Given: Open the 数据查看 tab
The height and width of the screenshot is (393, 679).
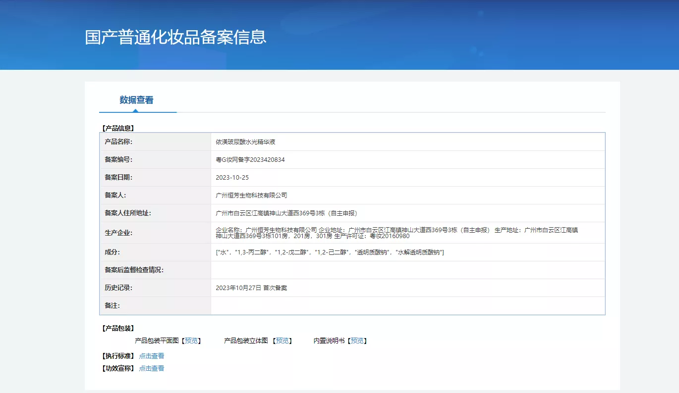Looking at the screenshot, I should coord(136,100).
